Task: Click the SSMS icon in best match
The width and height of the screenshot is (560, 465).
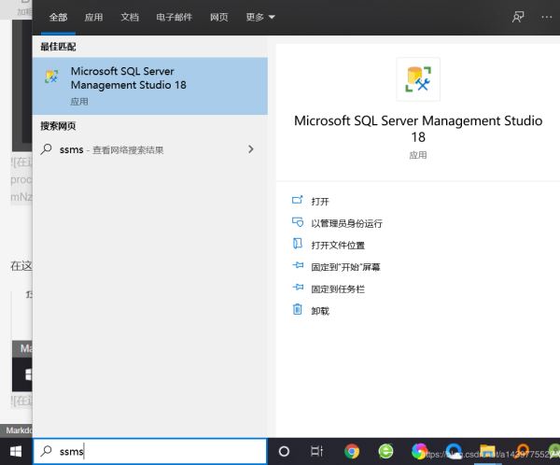Action: 51,77
